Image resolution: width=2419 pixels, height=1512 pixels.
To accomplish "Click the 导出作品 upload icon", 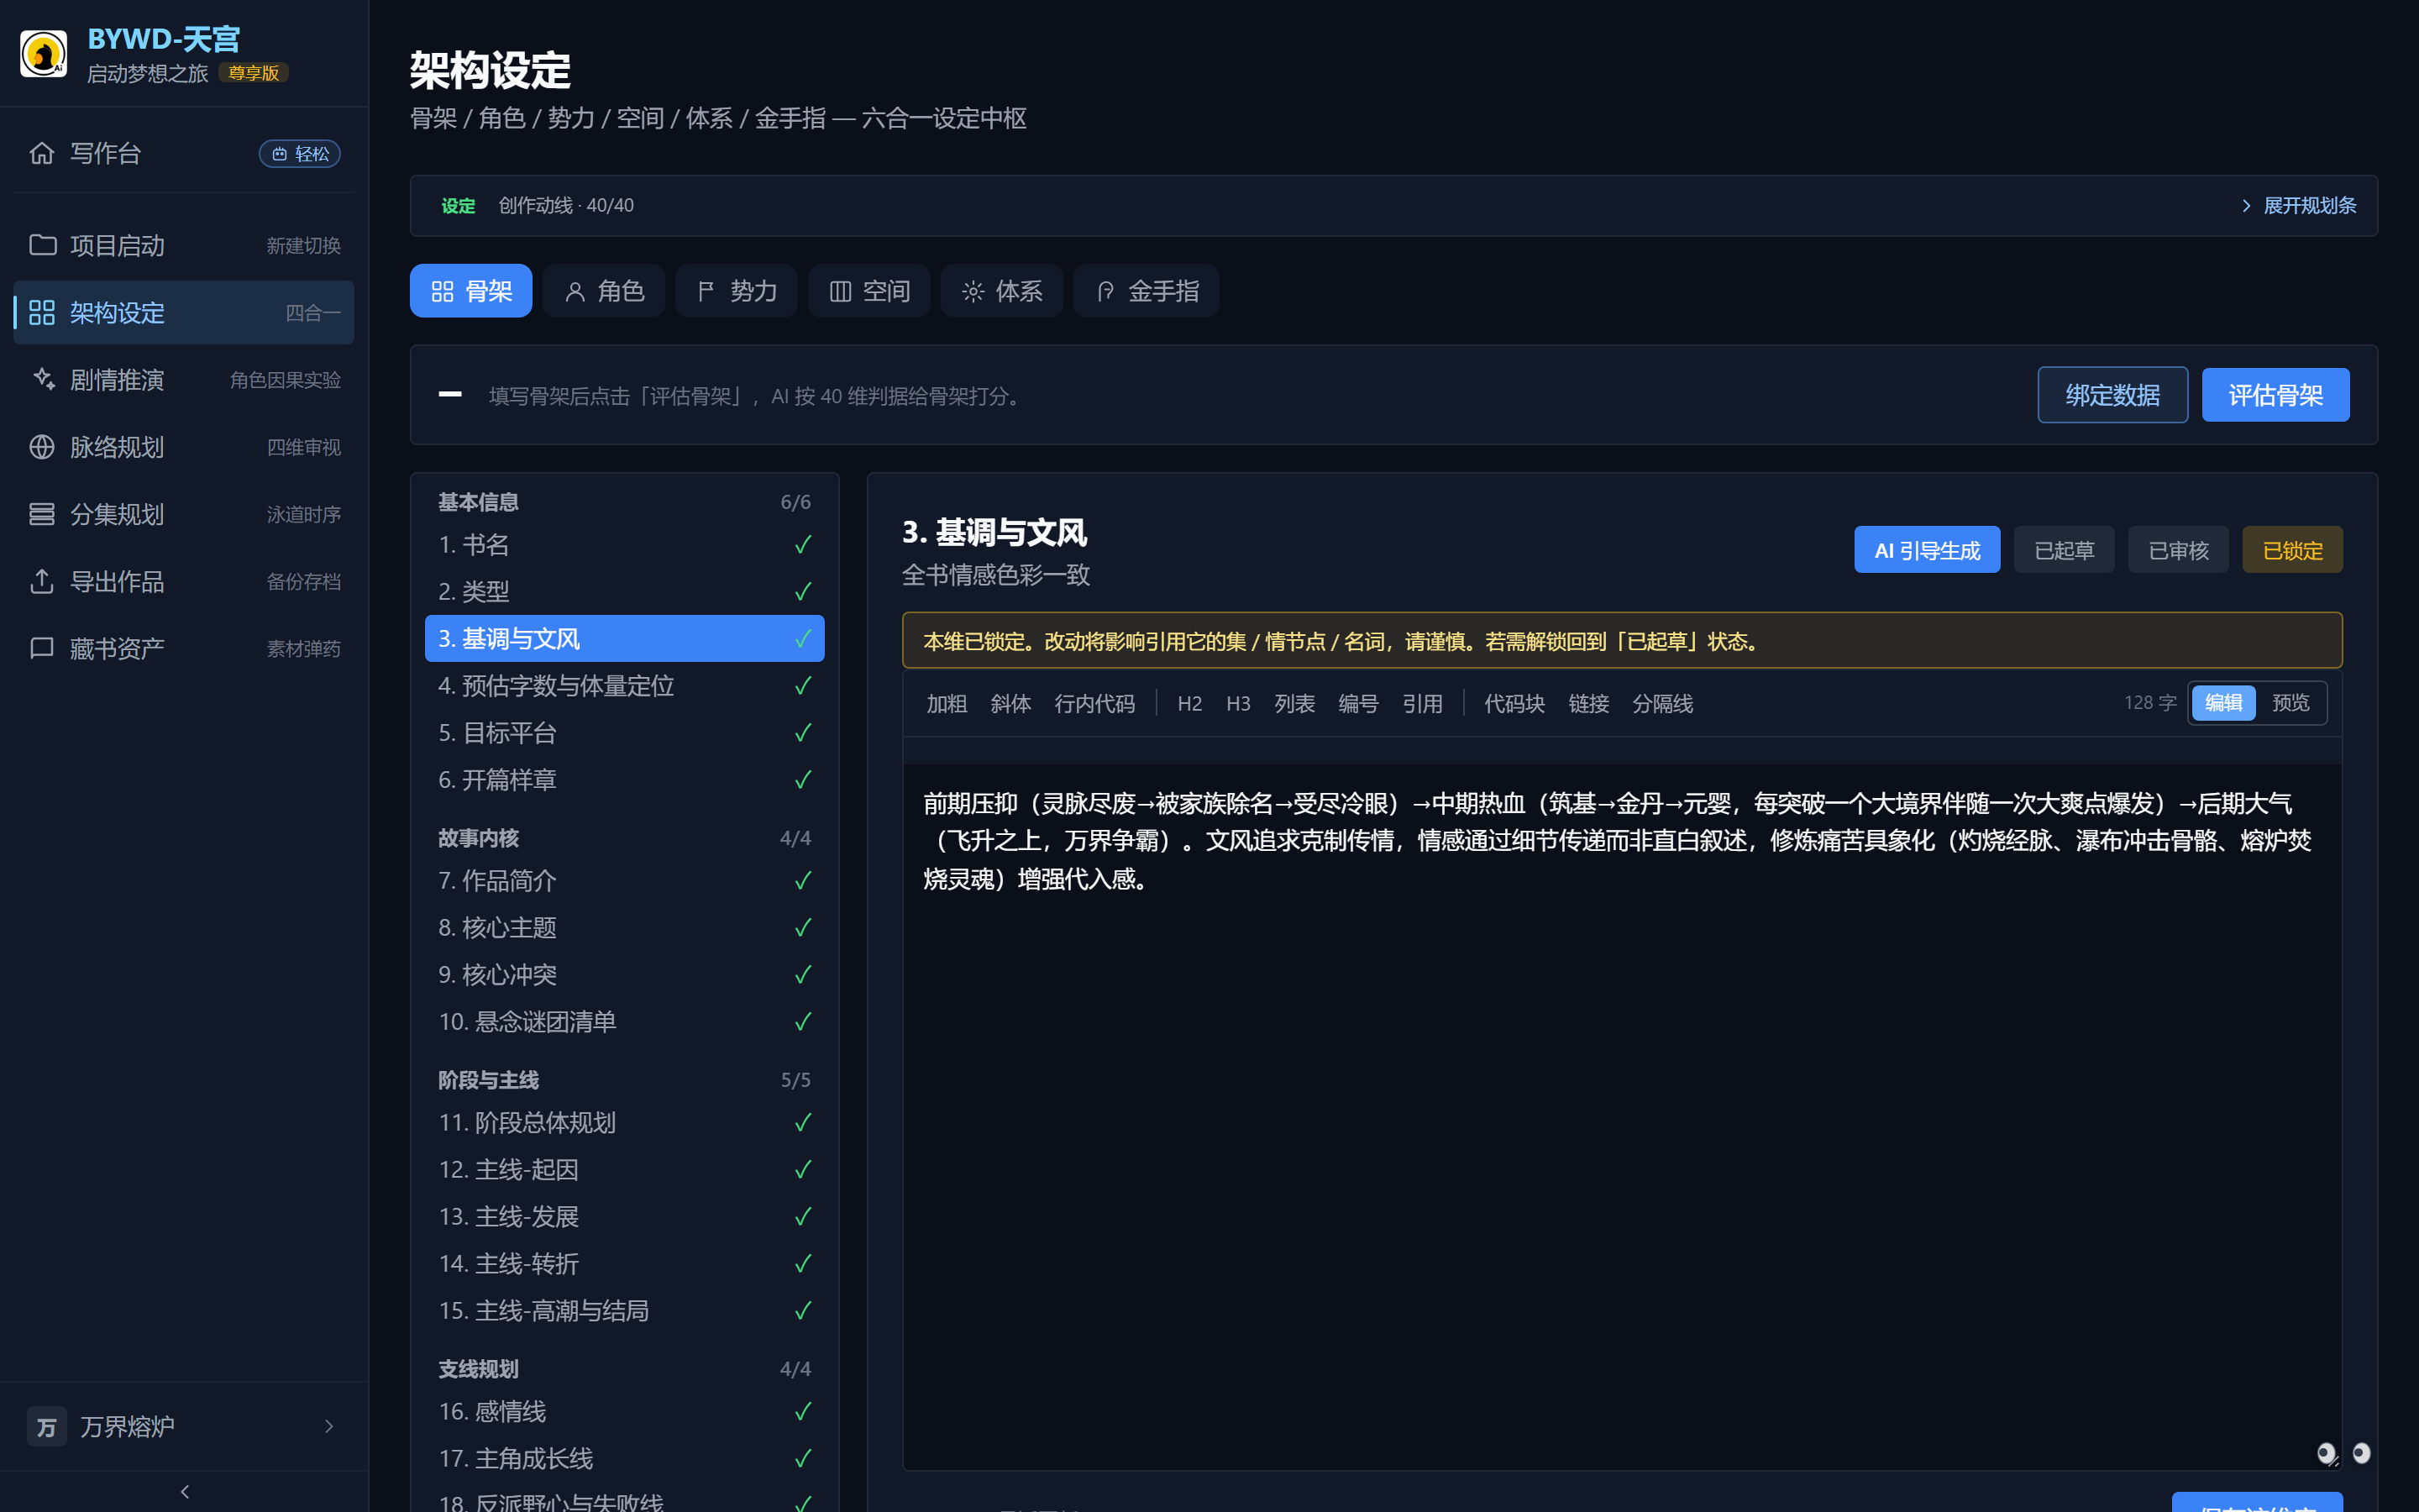I will tap(42, 581).
